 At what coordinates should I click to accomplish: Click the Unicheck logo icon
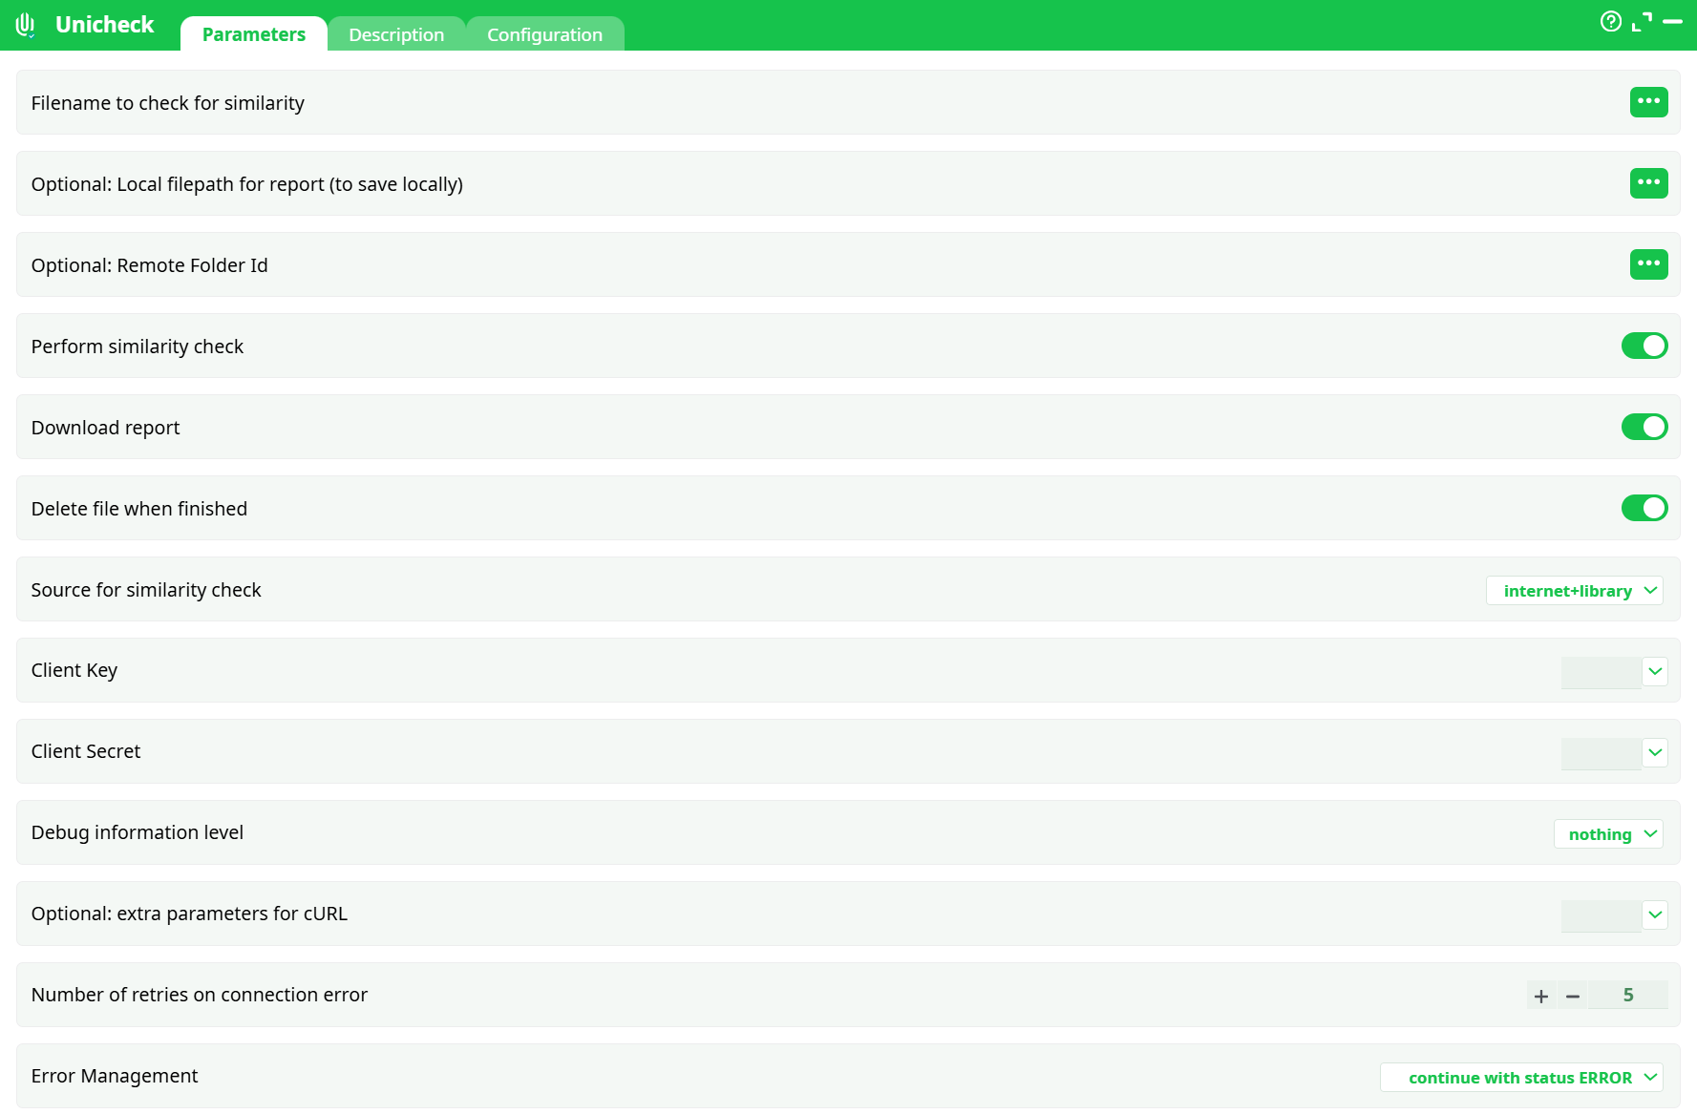pos(26,25)
